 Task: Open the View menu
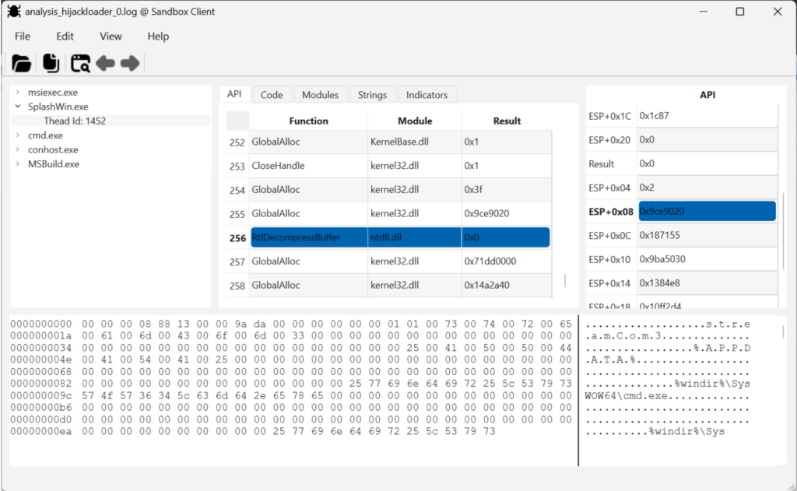111,36
